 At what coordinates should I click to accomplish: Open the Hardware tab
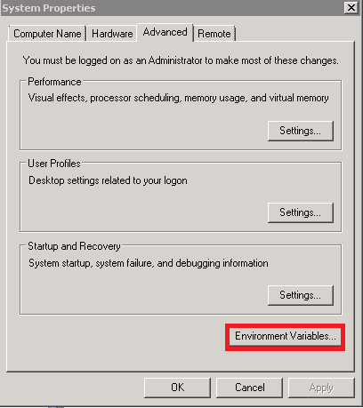[x=112, y=34]
